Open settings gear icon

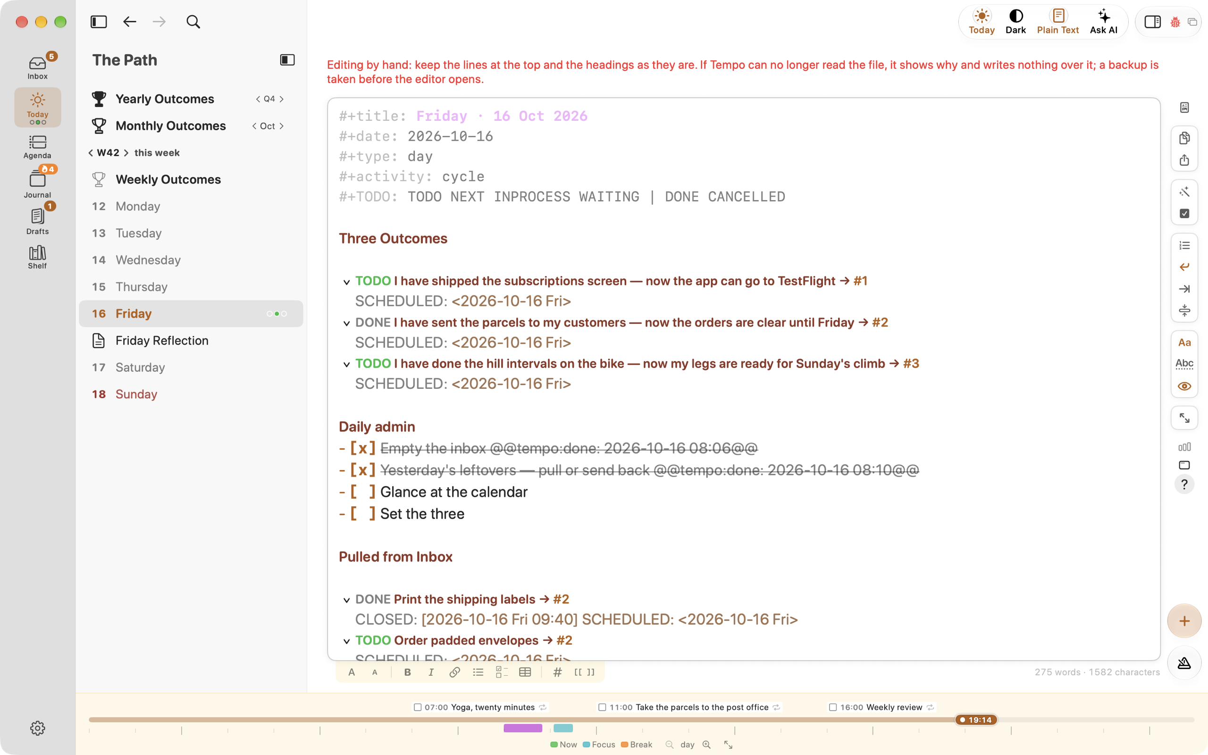tap(37, 728)
